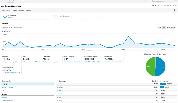Switch the chart to Month view
Viewport: 178px width, 103px height.
pos(173,28)
